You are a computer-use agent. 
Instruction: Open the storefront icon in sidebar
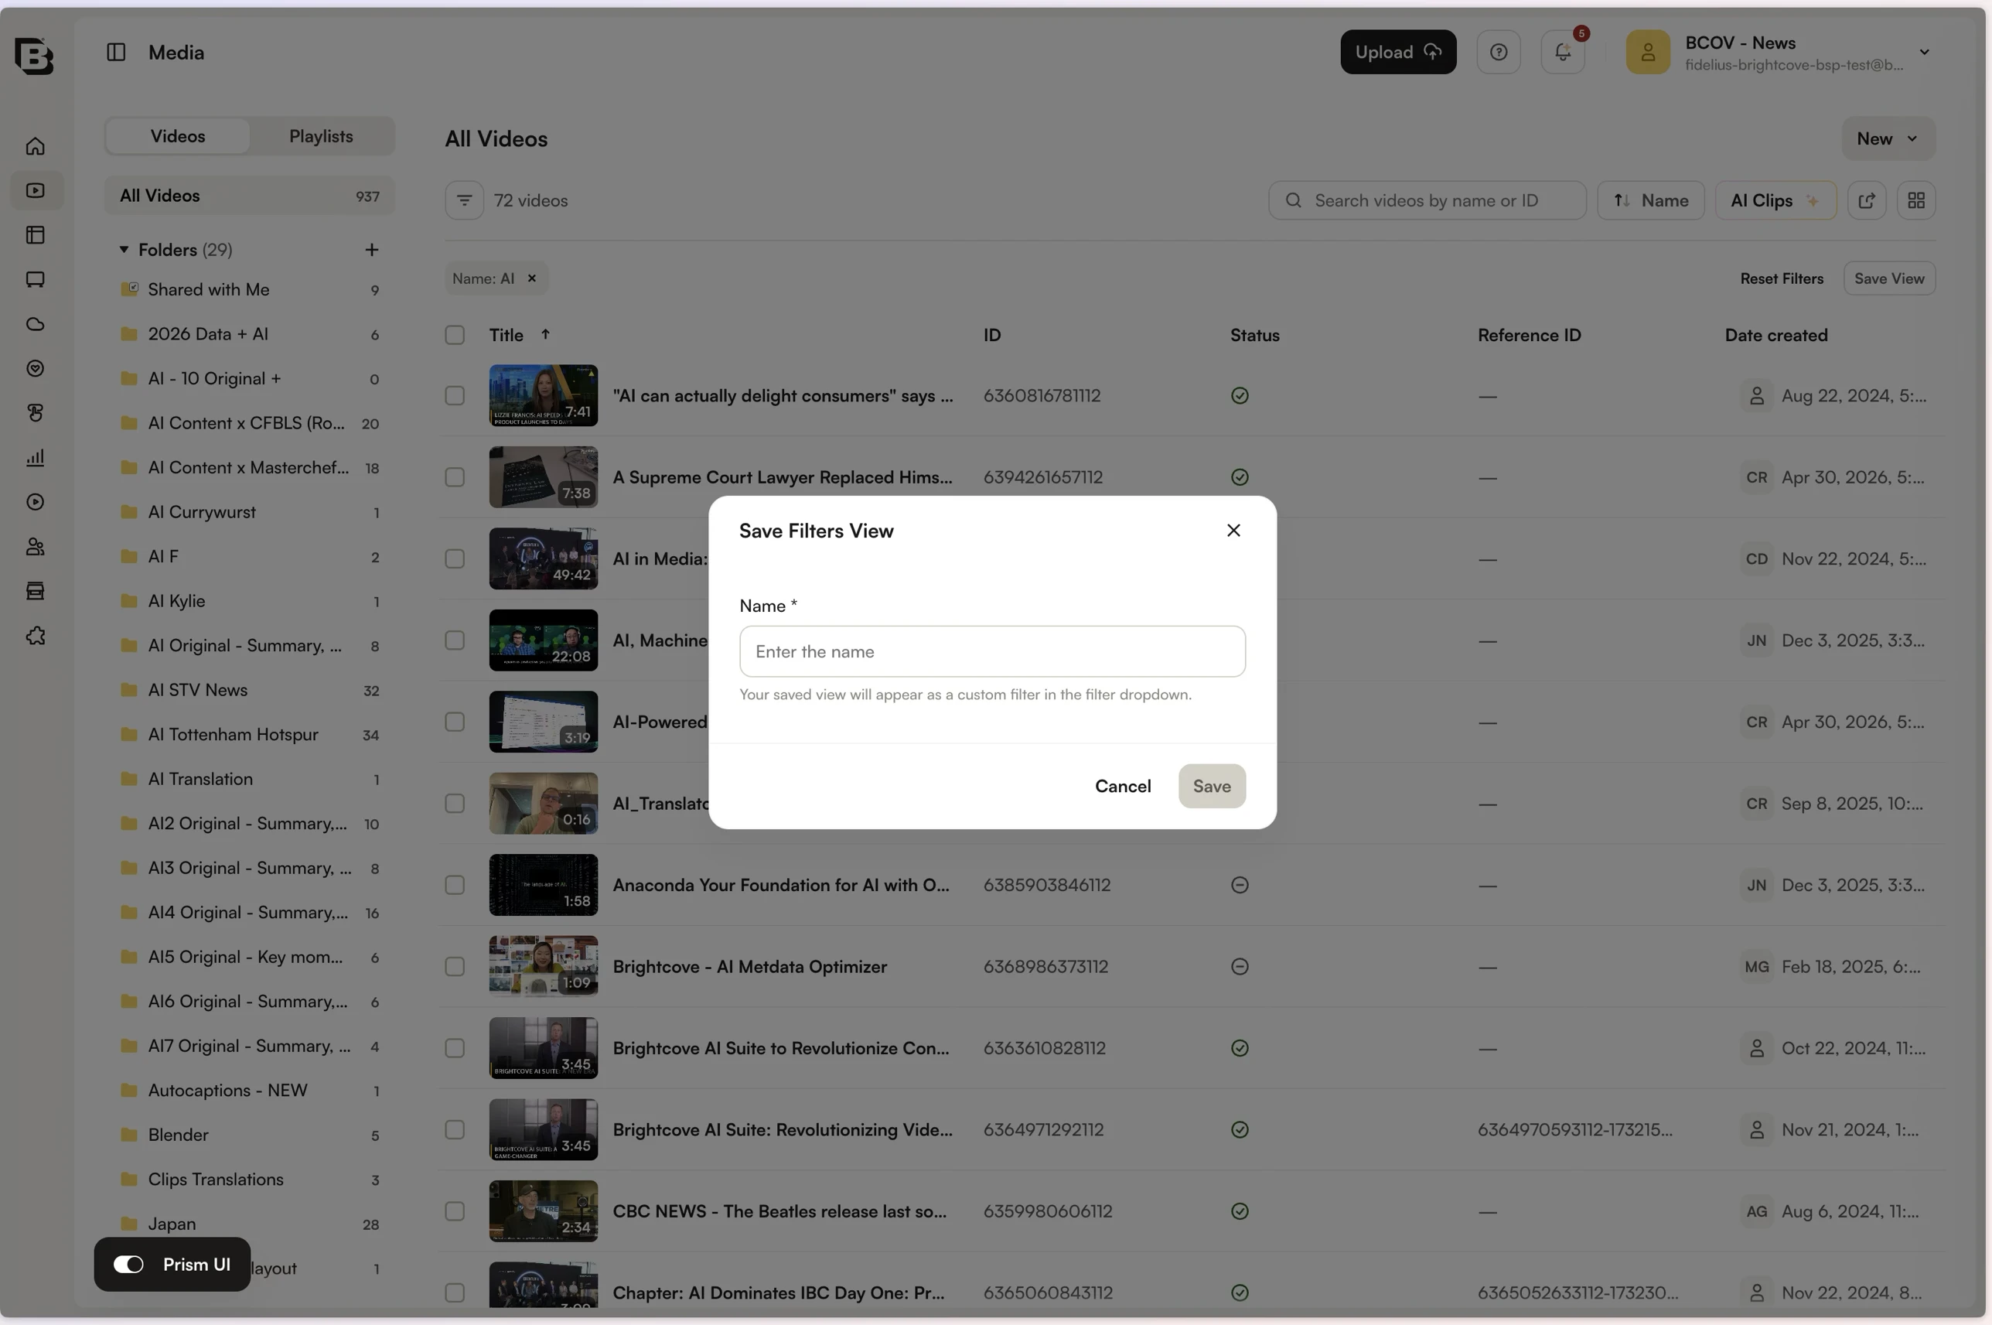36,591
